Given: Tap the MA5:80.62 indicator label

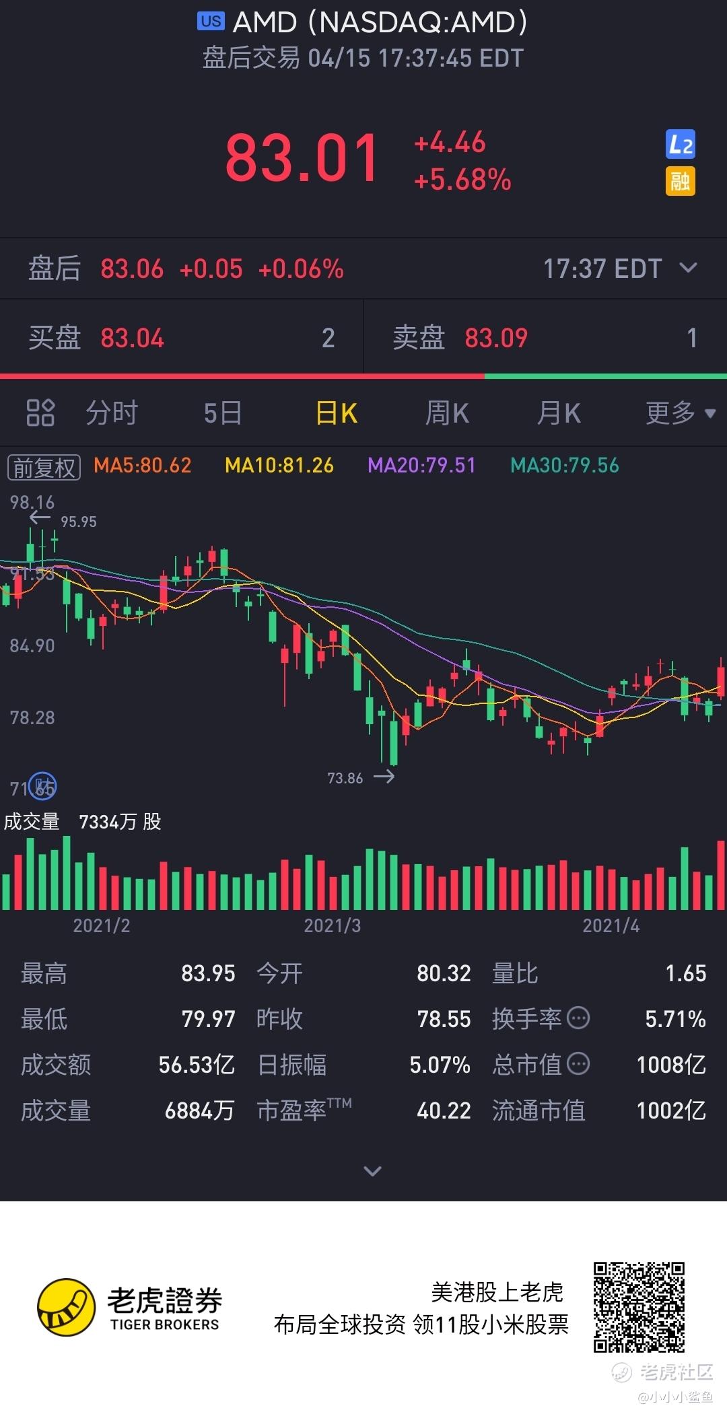Looking at the screenshot, I should tap(143, 465).
